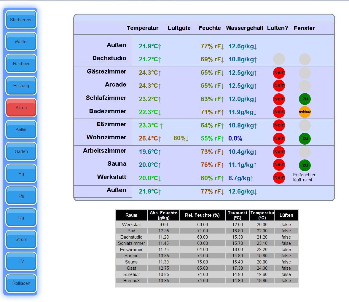Click Wohnzimmer Wassergehalt 0.0% value
Screen dimensions: 349x302
[235, 138]
